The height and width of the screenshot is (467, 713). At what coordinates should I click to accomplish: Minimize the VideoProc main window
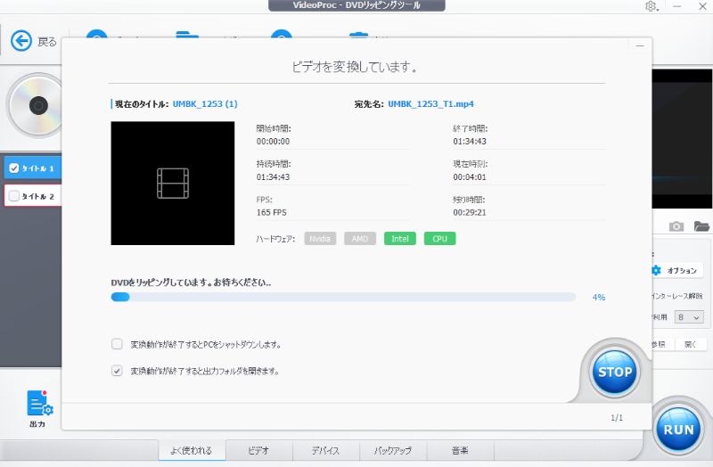[677, 6]
